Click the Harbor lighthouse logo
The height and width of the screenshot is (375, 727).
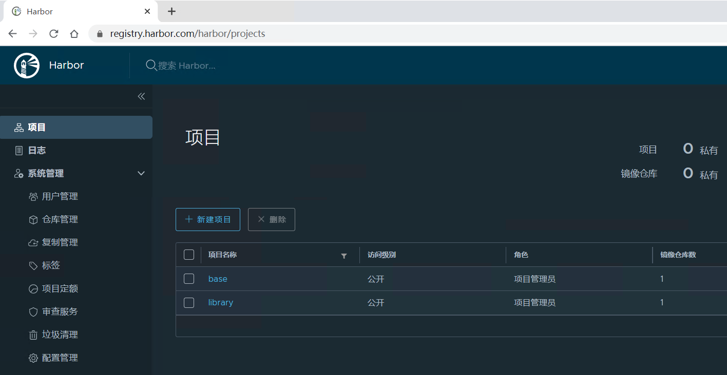pyautogui.click(x=26, y=65)
